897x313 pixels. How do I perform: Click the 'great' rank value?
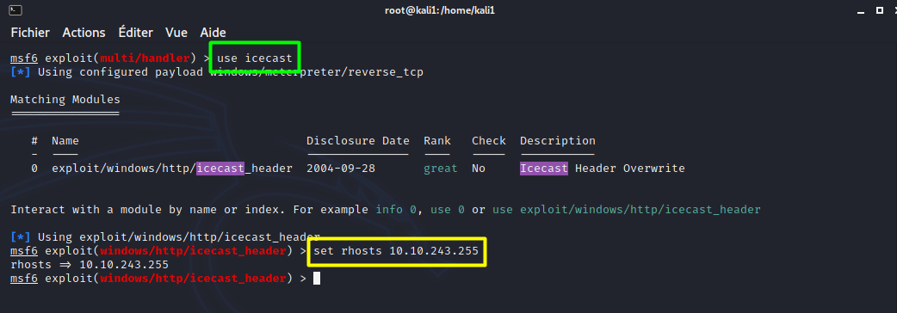pos(441,169)
